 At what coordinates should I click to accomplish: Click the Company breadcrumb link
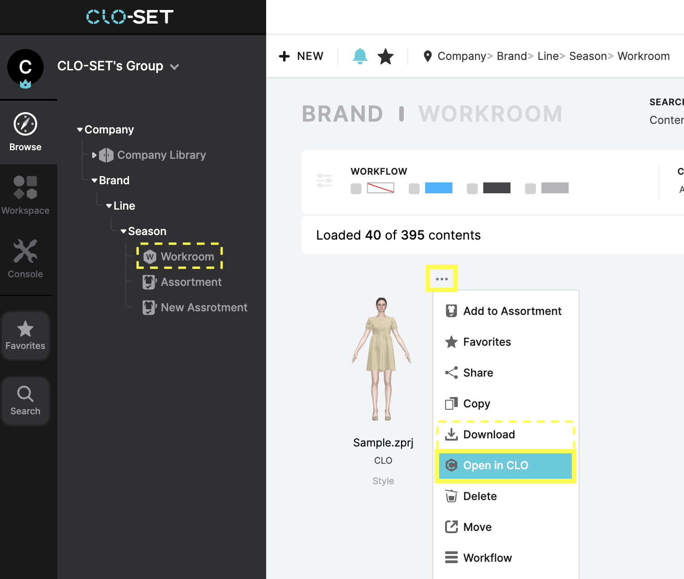[462, 56]
